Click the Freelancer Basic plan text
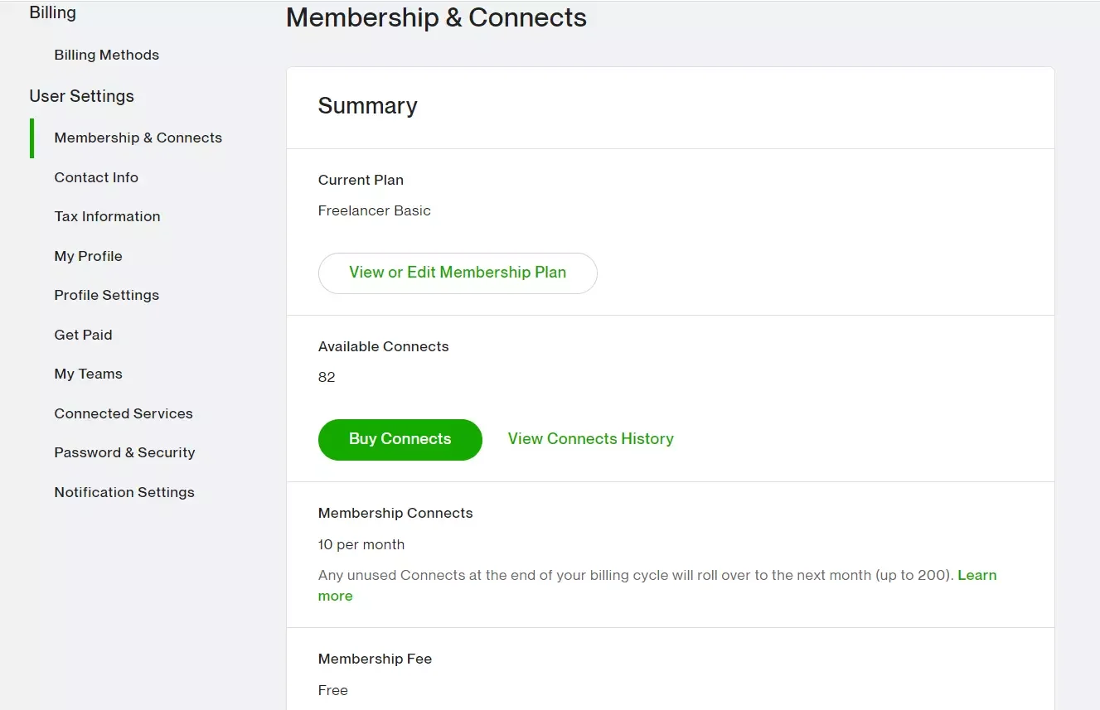The height and width of the screenshot is (710, 1100). [374, 210]
